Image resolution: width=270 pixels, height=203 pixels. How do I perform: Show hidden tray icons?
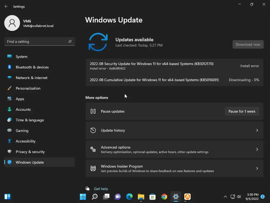point(225,197)
